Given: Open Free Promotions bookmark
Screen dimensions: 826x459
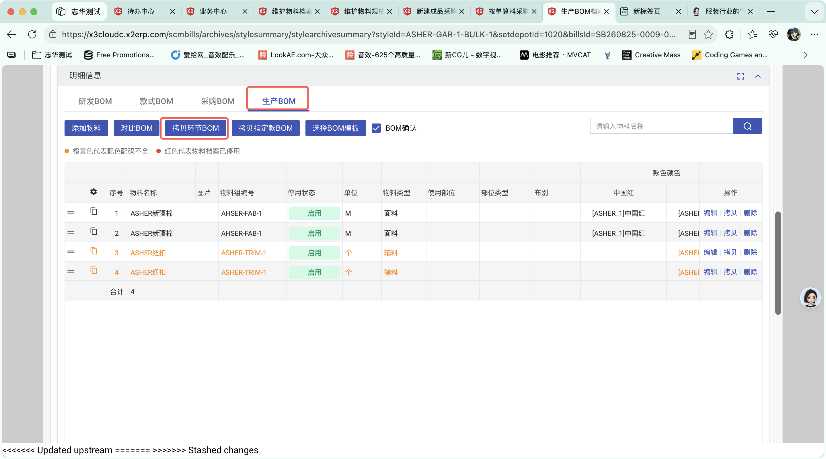Looking at the screenshot, I should (119, 55).
